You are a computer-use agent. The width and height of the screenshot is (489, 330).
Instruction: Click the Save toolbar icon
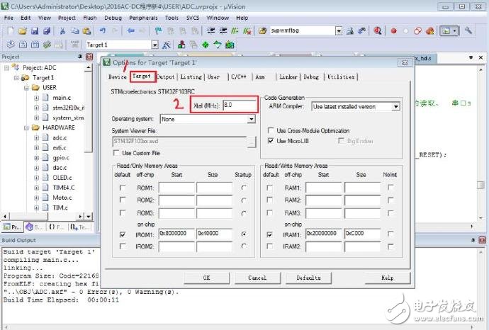pyautogui.click(x=35, y=30)
